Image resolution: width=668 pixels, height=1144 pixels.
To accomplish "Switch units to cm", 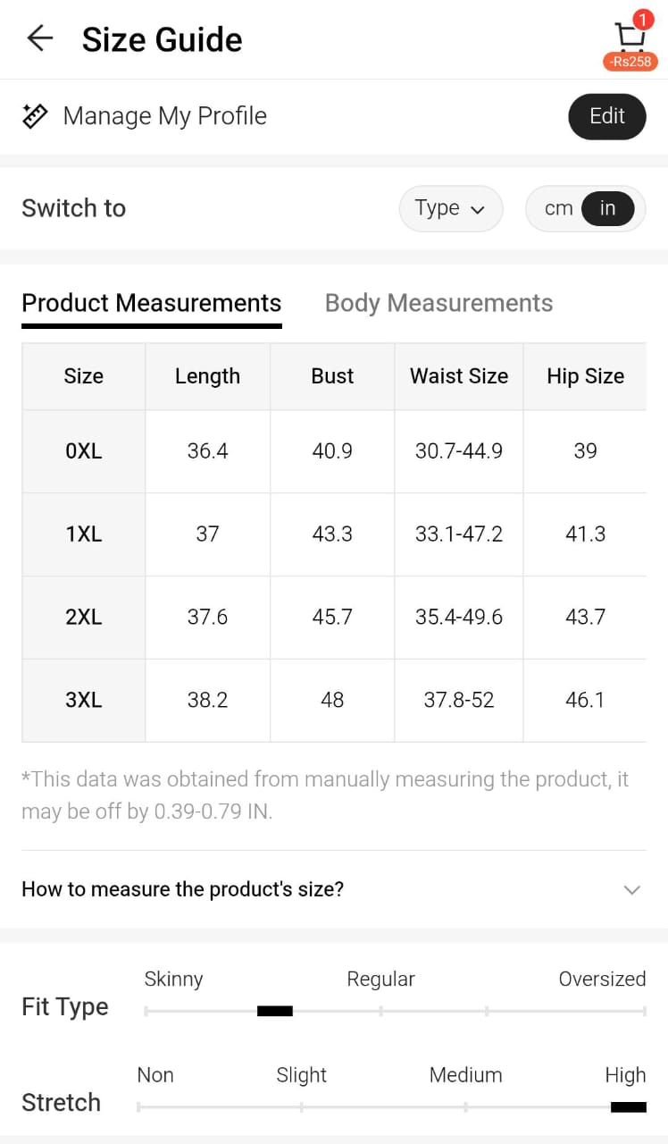I will click(558, 208).
